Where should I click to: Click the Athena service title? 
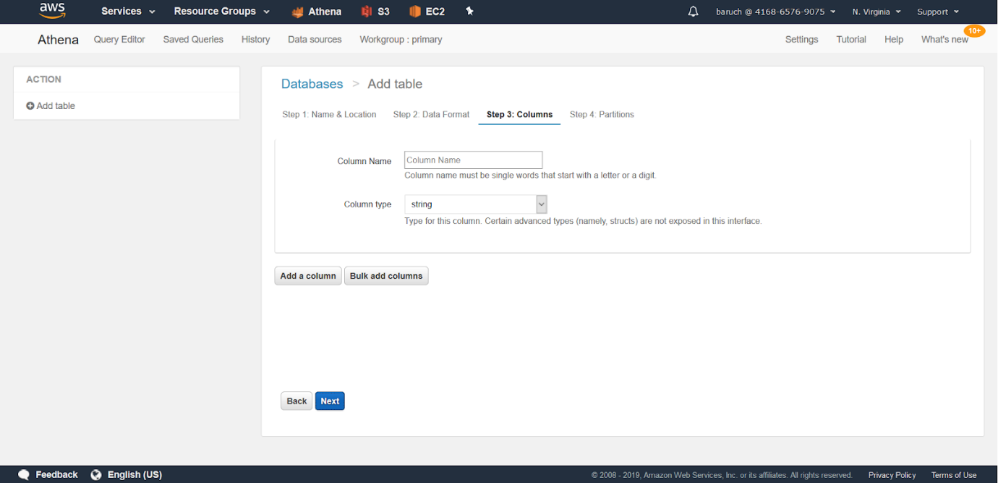(58, 40)
